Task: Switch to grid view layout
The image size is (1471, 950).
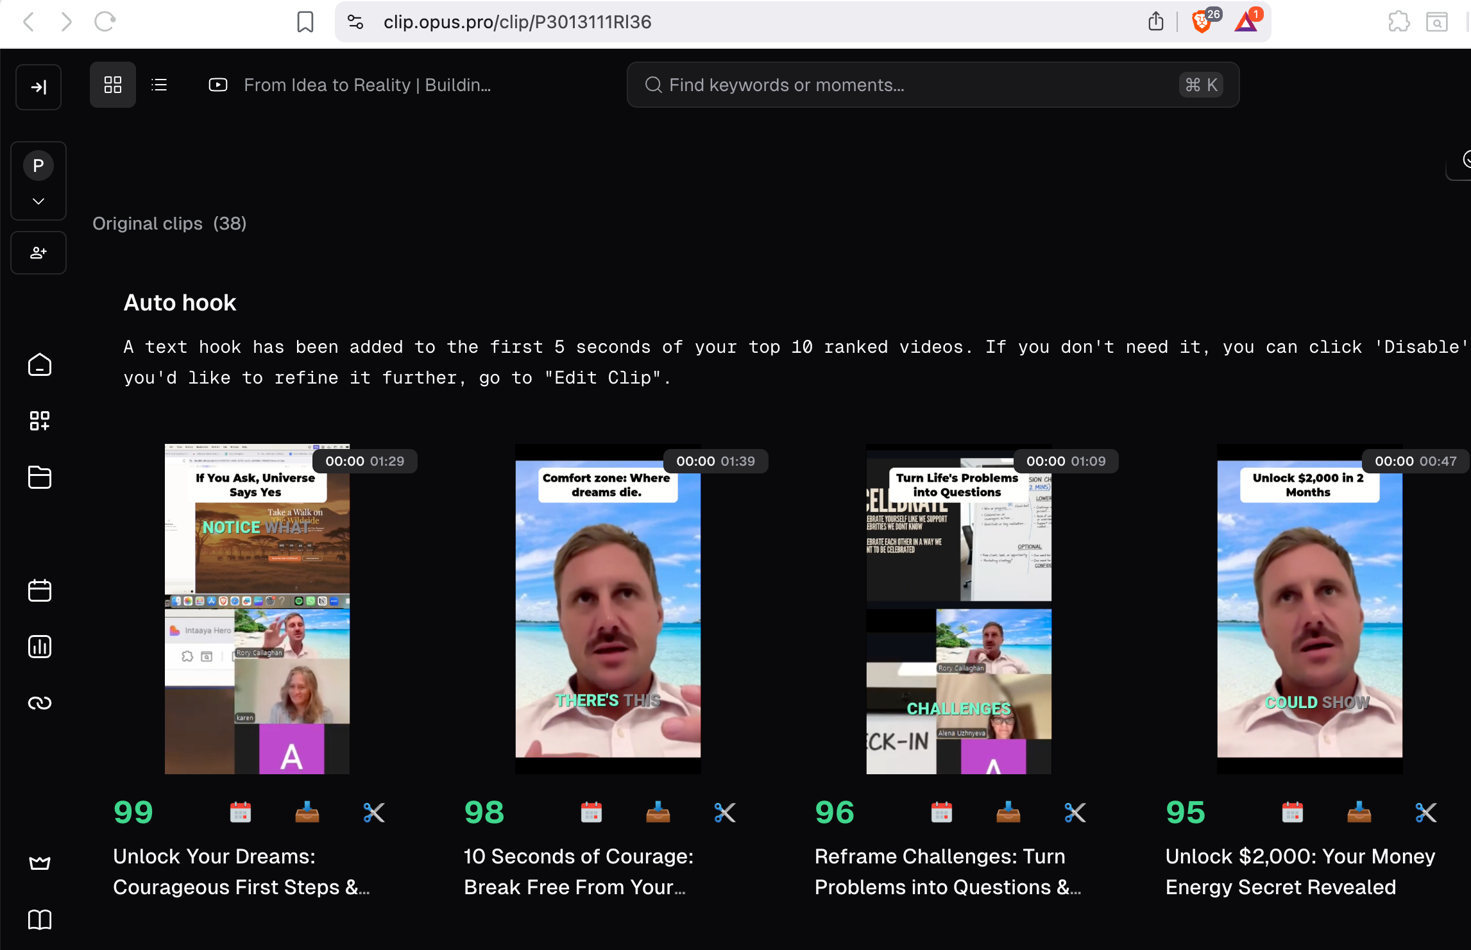Action: tap(113, 85)
